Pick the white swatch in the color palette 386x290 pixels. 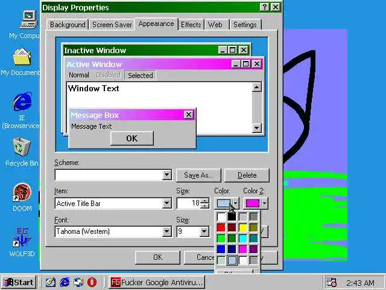tap(221, 217)
